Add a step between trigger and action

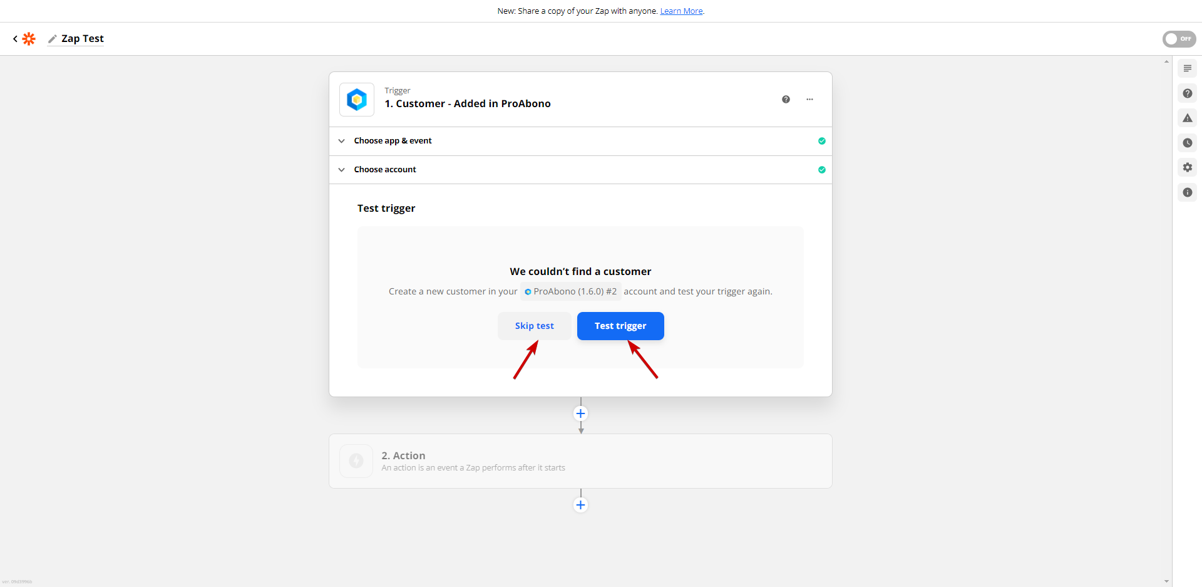[580, 413]
